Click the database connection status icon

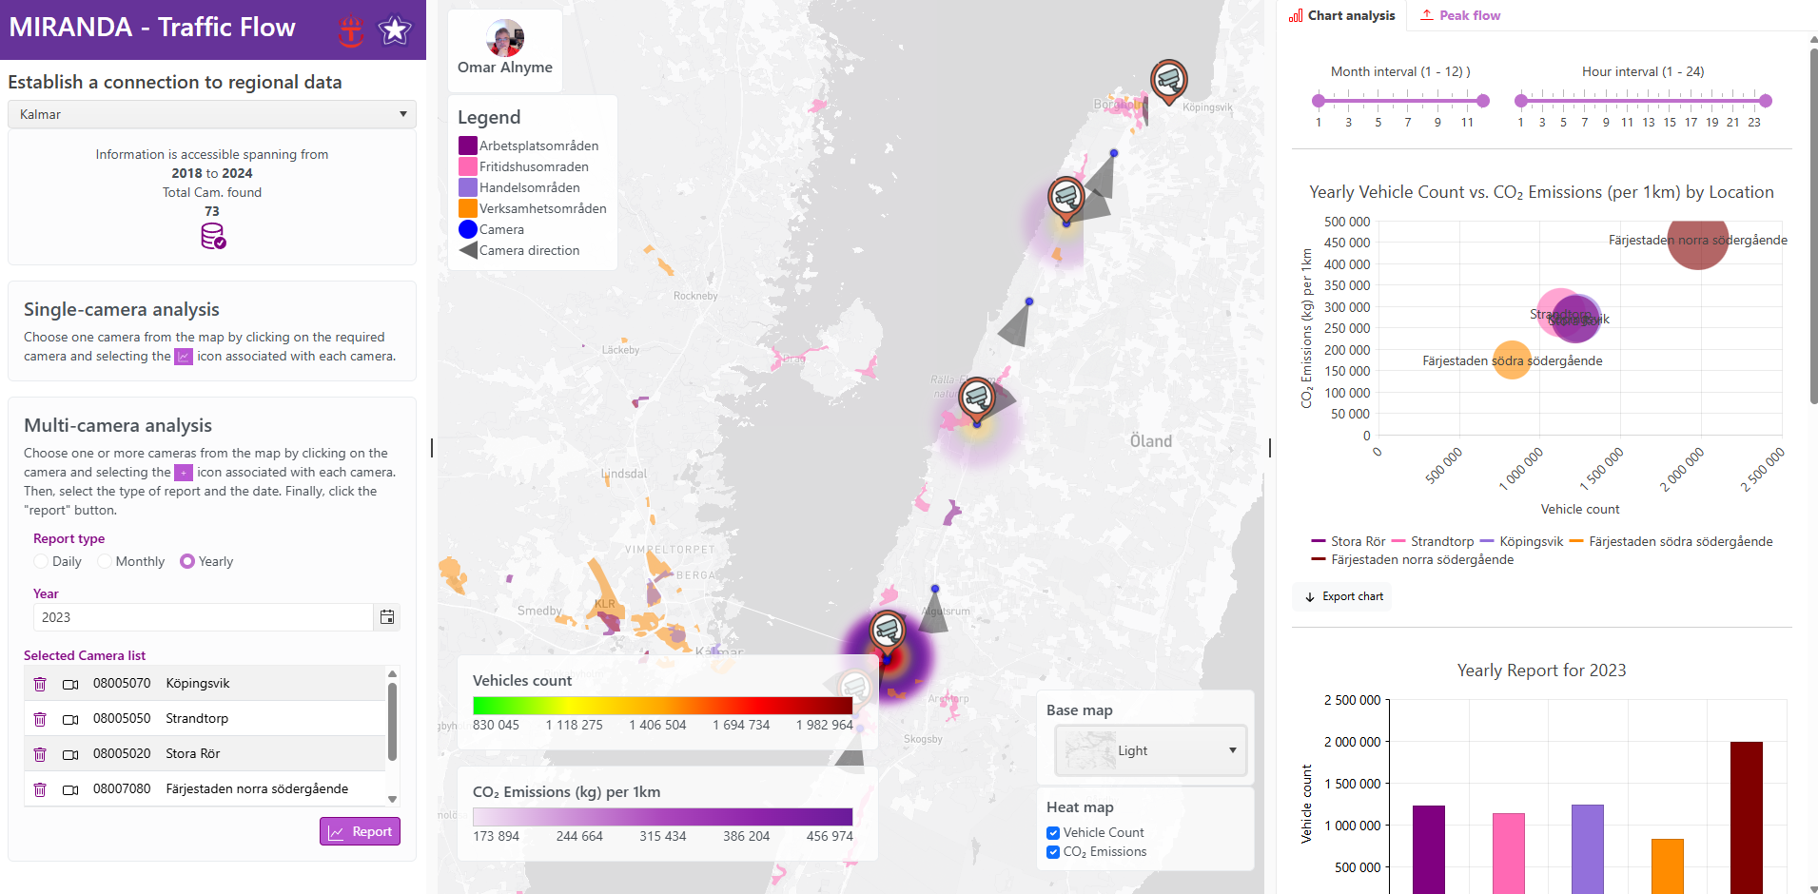click(212, 236)
